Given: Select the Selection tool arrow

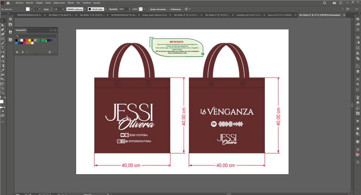Looking at the screenshot, I should [3, 21].
